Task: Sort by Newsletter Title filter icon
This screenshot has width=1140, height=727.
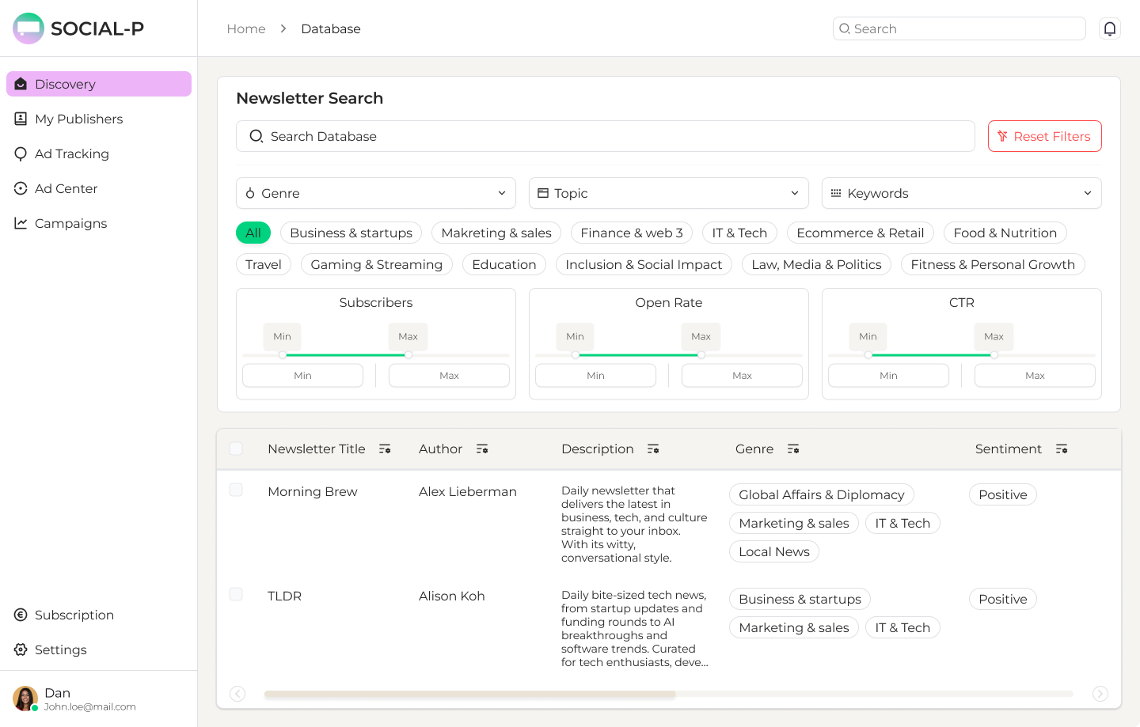Action: coord(385,449)
